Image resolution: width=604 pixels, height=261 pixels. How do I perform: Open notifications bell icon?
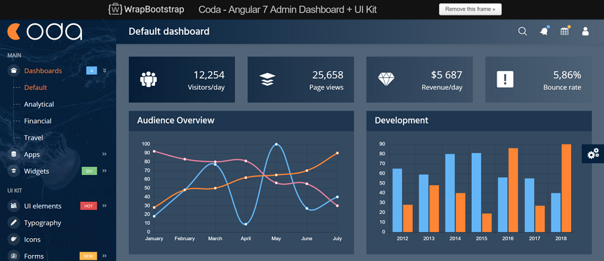pos(544,32)
